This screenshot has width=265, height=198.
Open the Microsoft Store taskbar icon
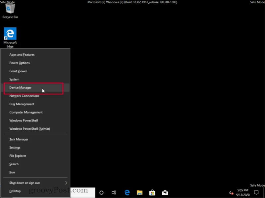coord(152,192)
